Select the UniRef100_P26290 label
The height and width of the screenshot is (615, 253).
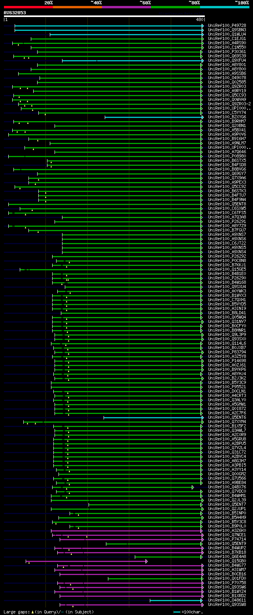click(x=227, y=278)
